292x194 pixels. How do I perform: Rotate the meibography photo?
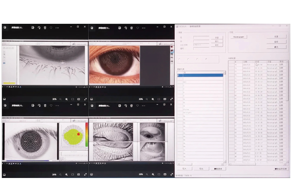(x=126, y=106)
